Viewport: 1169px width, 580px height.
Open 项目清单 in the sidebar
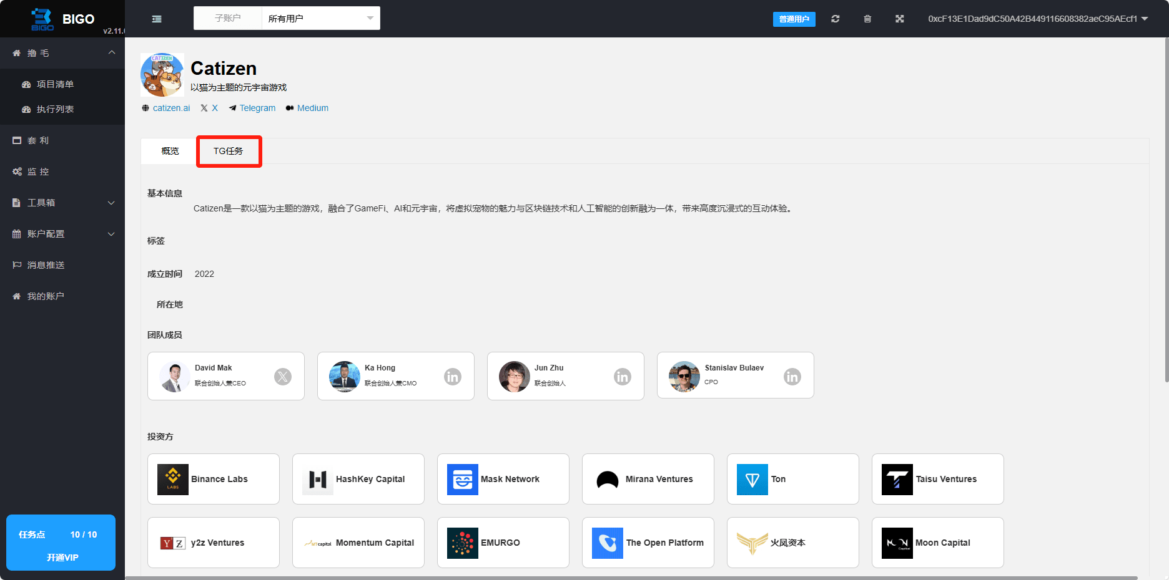pyautogui.click(x=62, y=84)
